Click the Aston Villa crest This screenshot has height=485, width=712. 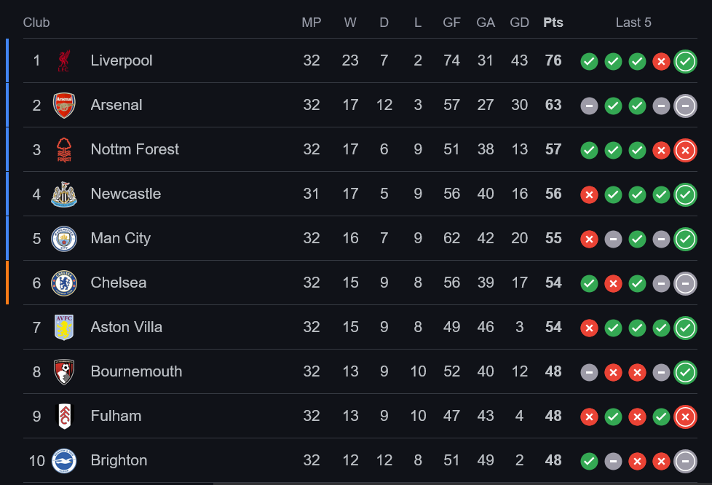[64, 328]
